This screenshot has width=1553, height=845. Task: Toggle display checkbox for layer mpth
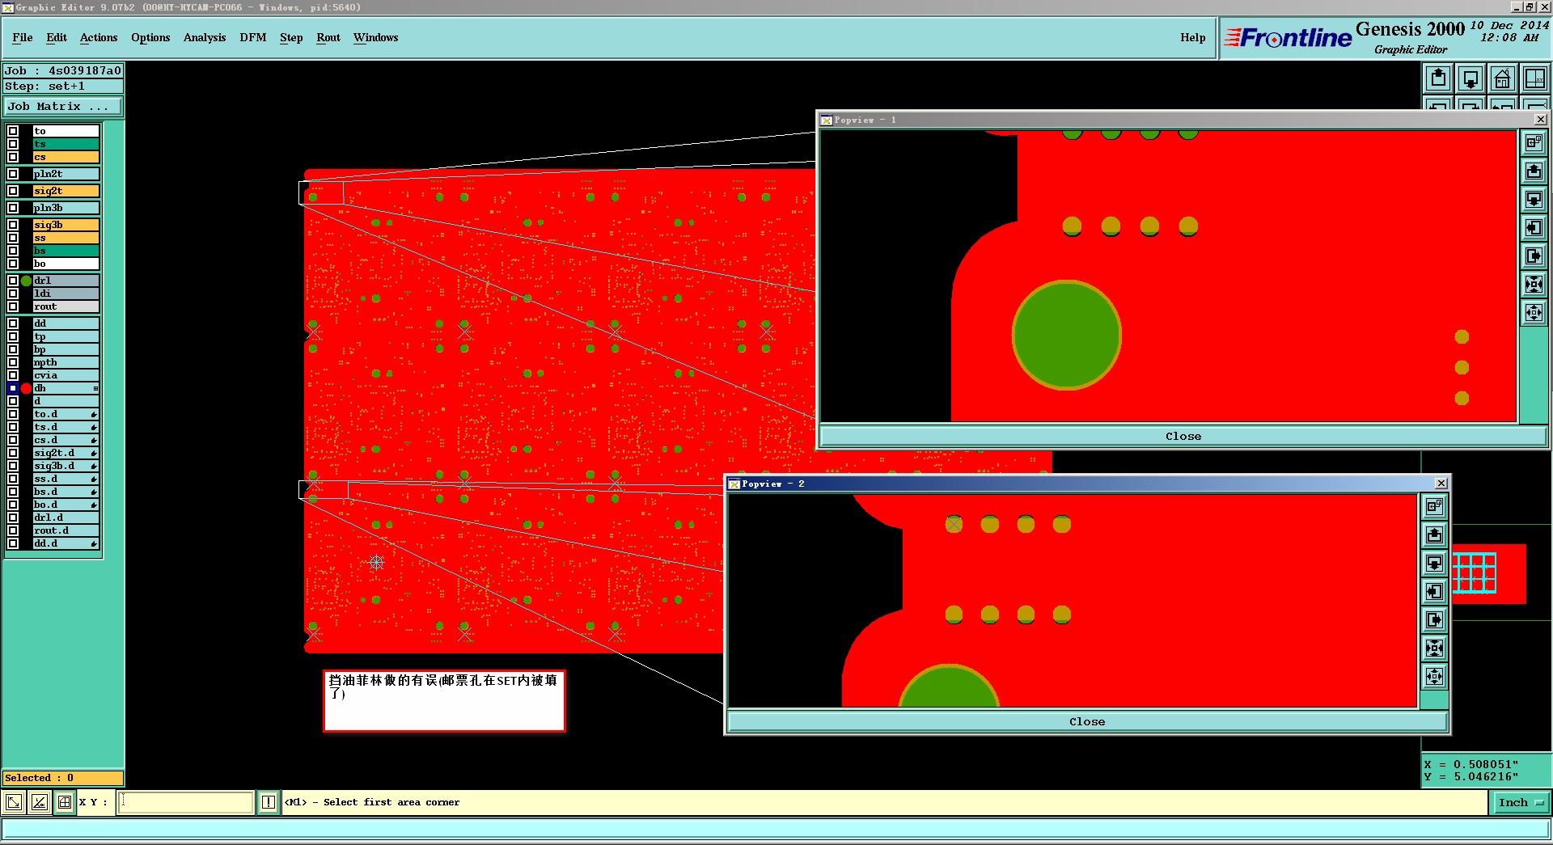click(13, 362)
